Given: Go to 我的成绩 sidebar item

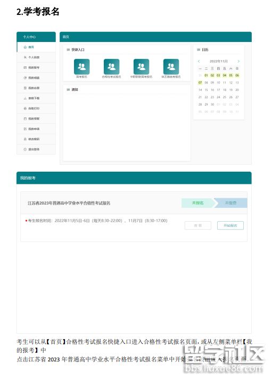Looking at the screenshot, I should [x=36, y=78].
